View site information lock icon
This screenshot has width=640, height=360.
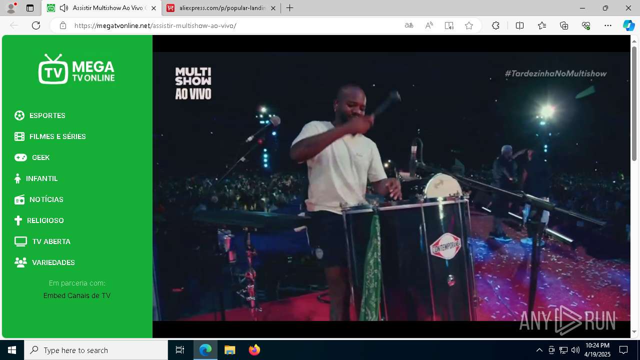63,25
